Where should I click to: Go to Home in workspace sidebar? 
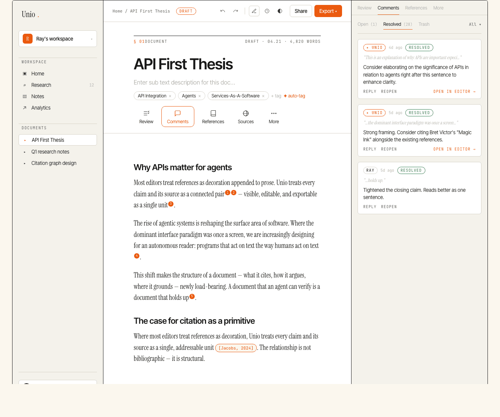click(x=58, y=74)
